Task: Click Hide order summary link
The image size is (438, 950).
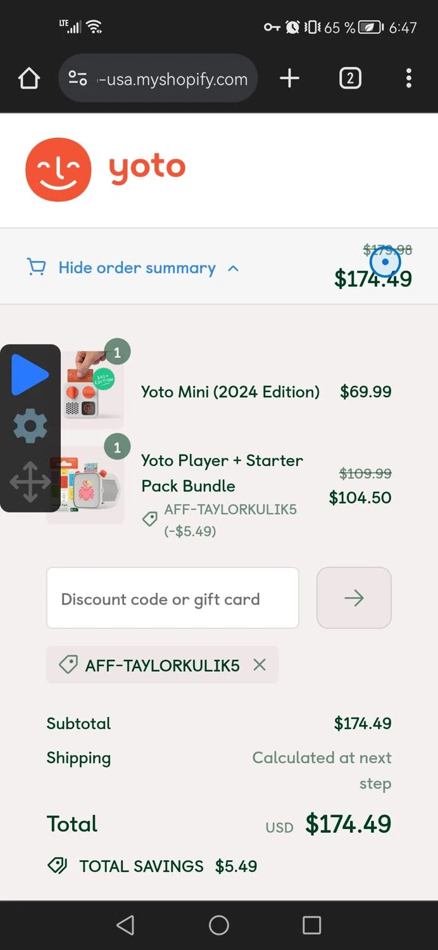Action: [137, 268]
